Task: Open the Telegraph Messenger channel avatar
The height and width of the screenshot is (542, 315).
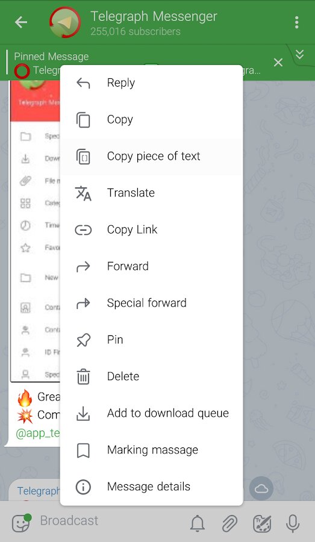Action: pyautogui.click(x=65, y=22)
